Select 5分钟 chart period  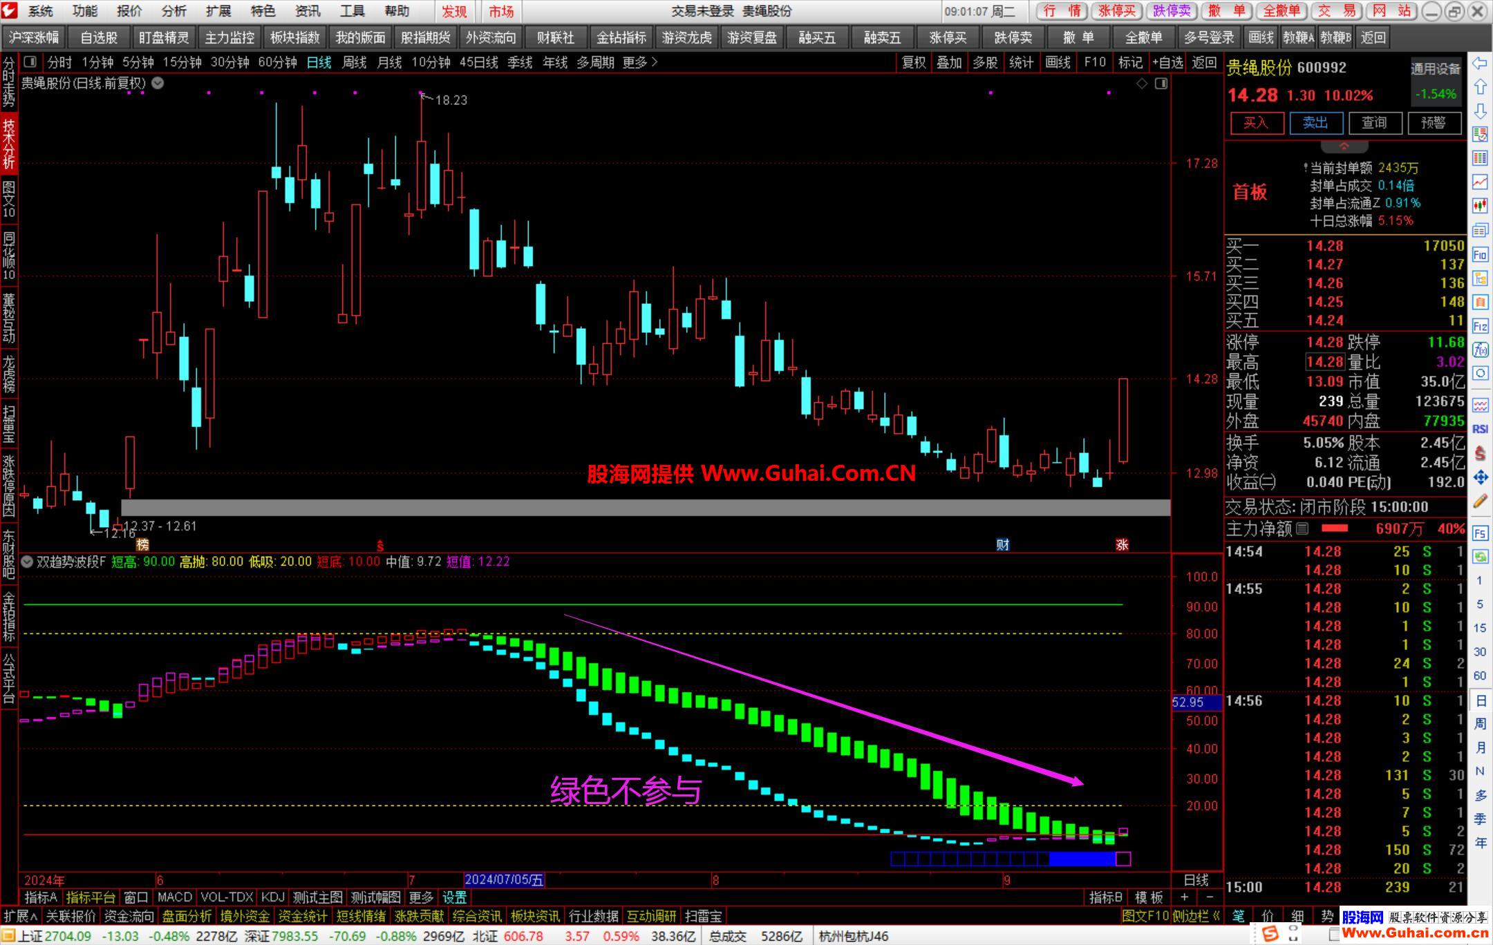click(x=138, y=63)
